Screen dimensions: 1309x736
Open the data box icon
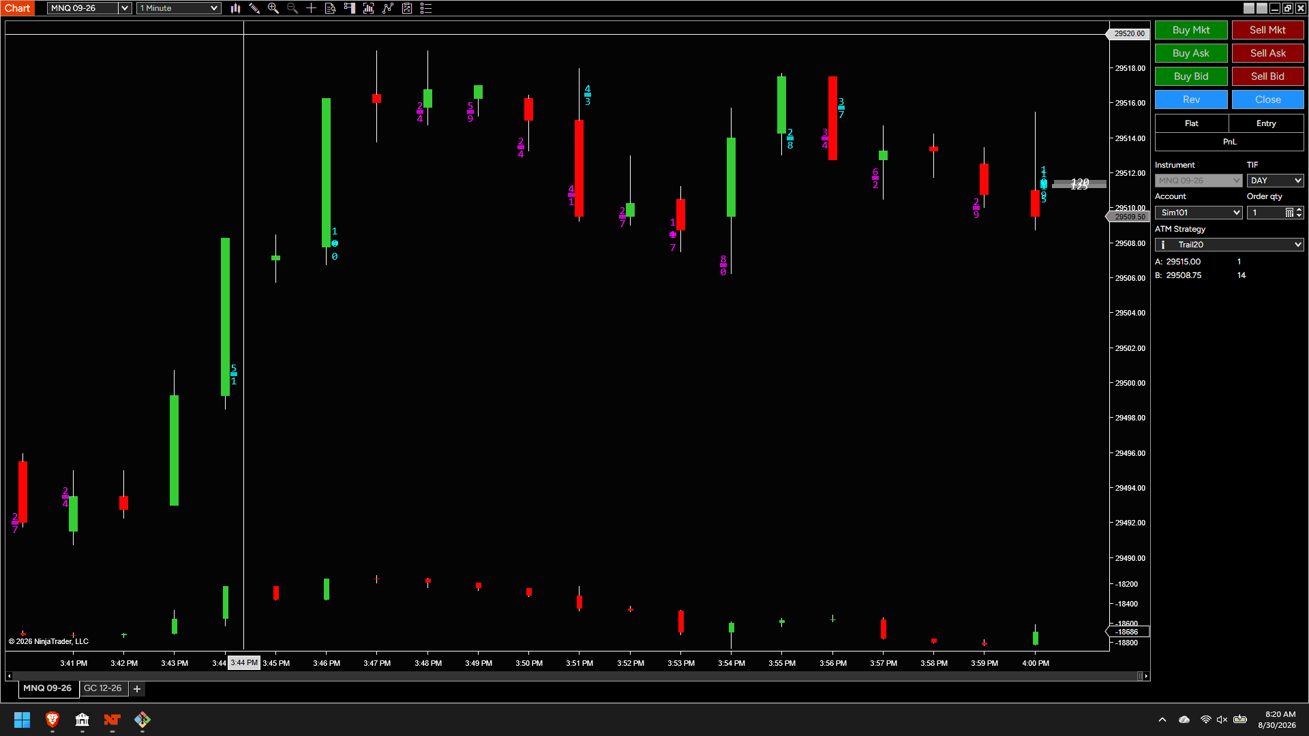tap(331, 8)
